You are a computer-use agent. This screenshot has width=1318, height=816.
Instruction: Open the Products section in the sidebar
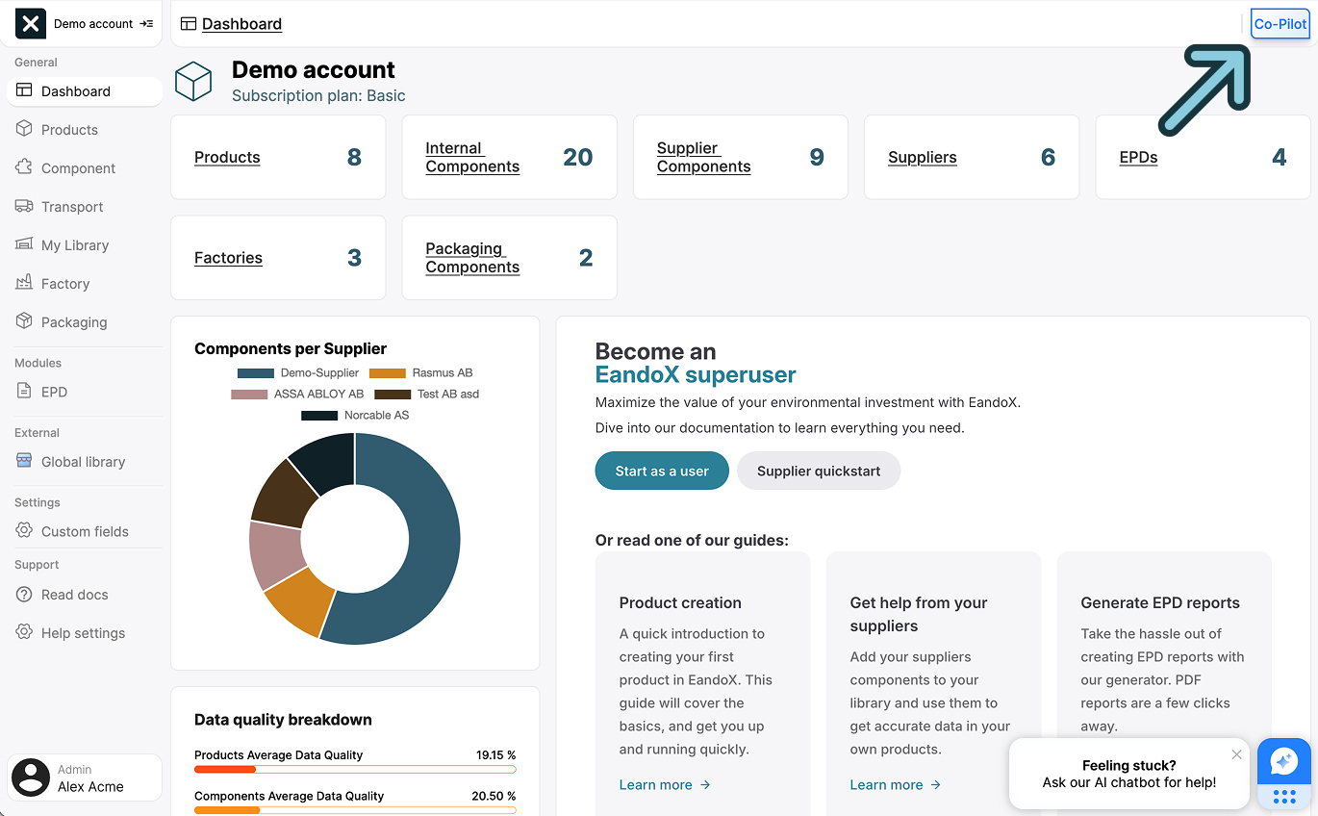[x=69, y=129]
